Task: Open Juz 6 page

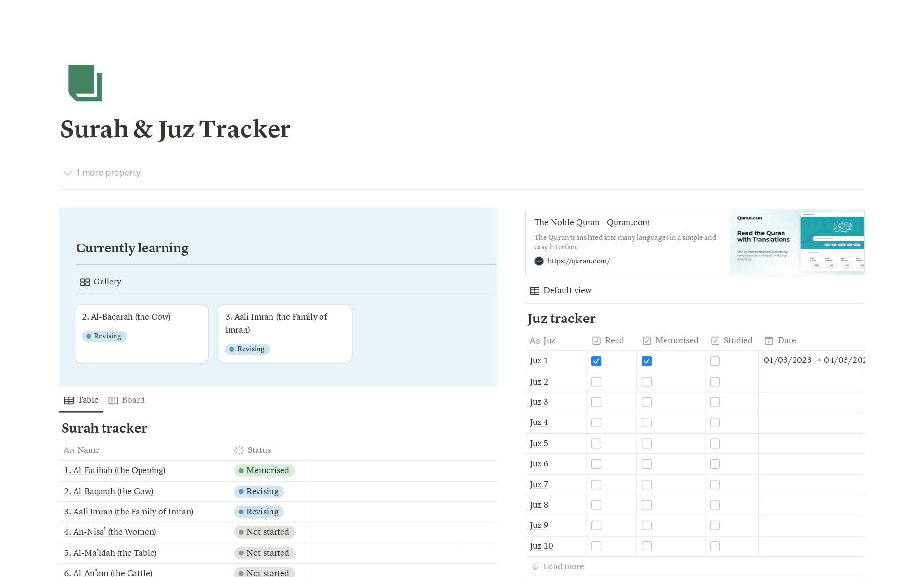Action: point(539,464)
